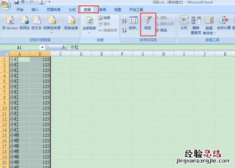Expand the Name Box dropdown

(42, 47)
